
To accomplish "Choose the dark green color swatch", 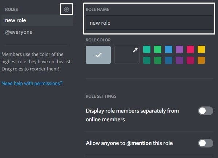I will click(158, 60).
